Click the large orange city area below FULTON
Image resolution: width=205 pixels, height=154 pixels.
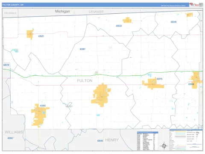[101, 95]
